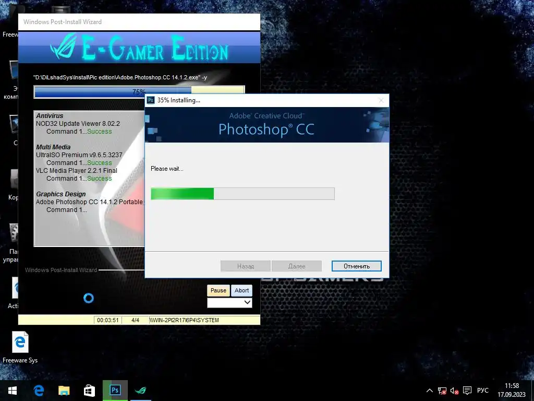Open the dropdown below Pause and Abort
Image resolution: width=534 pixels, height=401 pixels.
click(x=229, y=302)
